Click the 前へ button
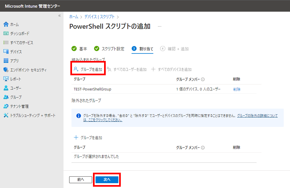 pos(81,180)
